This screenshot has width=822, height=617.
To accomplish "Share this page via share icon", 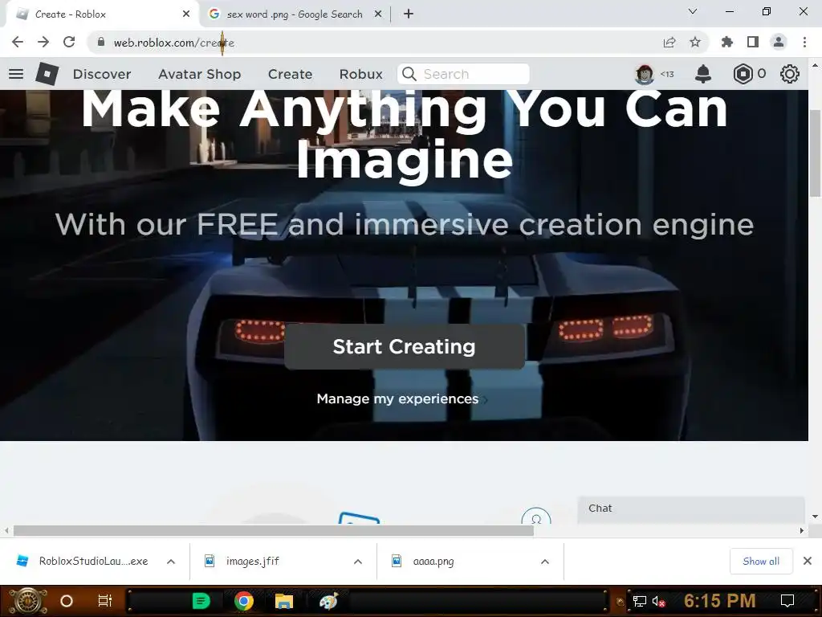I will point(669,42).
